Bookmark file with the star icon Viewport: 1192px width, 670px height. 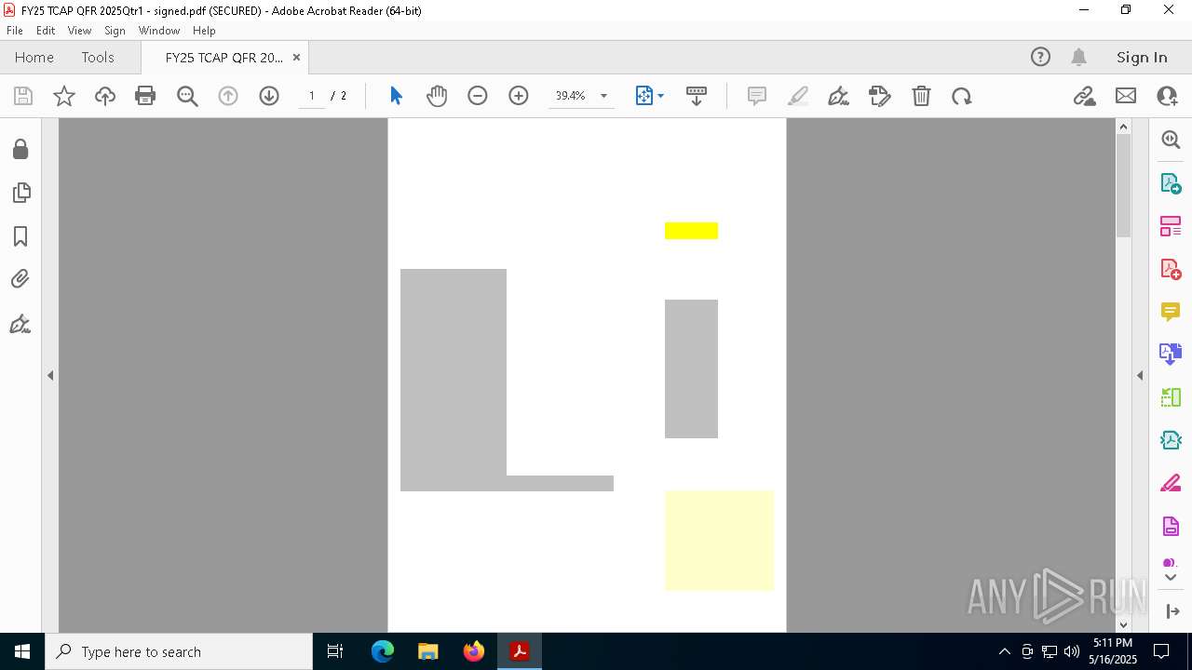pos(64,96)
